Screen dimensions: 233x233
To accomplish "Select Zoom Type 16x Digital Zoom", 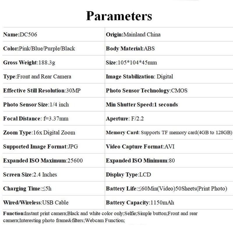I will [x=39, y=133].
